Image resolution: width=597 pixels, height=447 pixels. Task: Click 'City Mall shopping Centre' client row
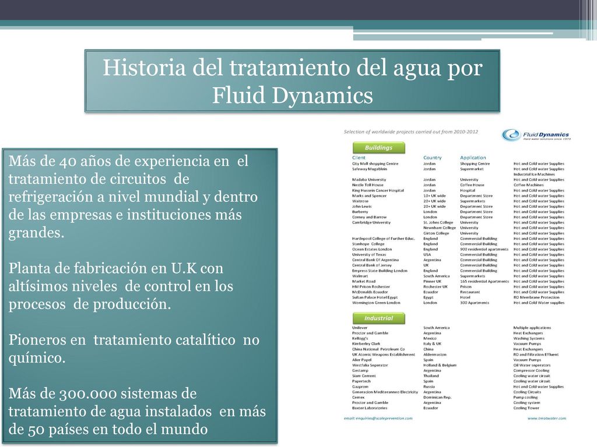pyautogui.click(x=375, y=164)
